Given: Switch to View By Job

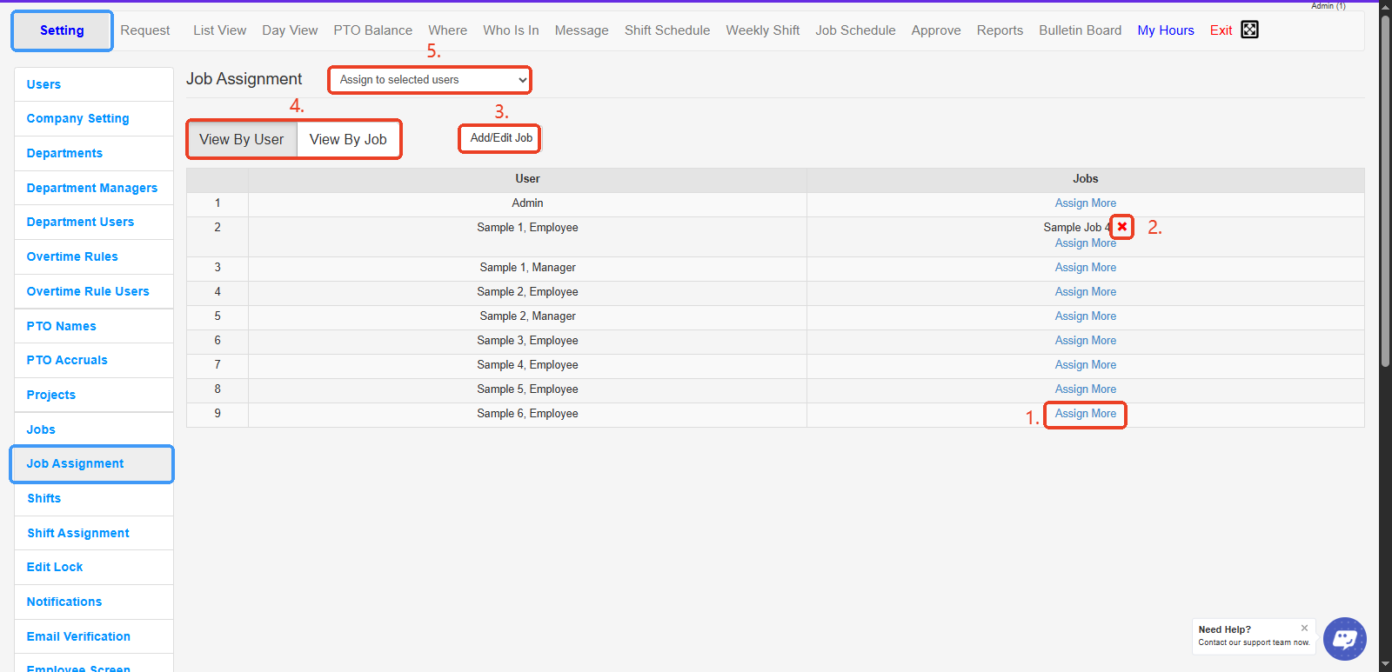Looking at the screenshot, I should click(x=348, y=139).
